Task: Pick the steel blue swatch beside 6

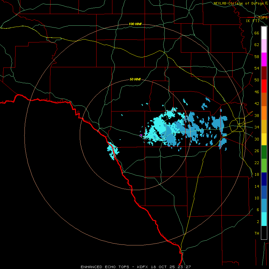Action: pyautogui.click(x=264, y=206)
